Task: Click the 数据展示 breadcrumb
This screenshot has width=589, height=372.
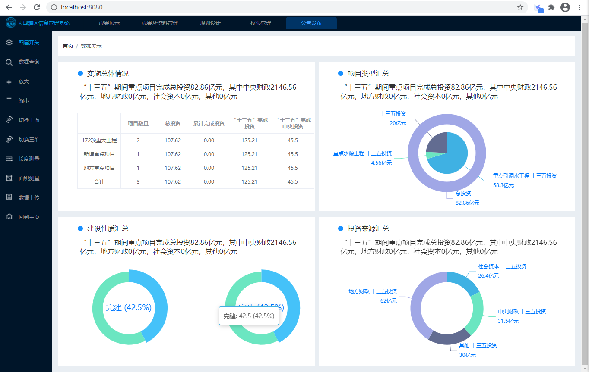Action: click(x=91, y=46)
